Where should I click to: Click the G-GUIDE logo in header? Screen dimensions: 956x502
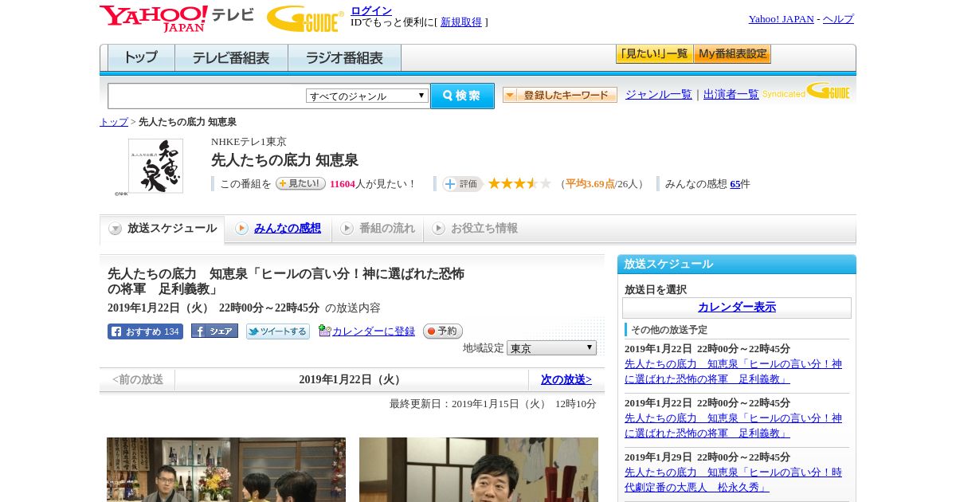pos(305,18)
